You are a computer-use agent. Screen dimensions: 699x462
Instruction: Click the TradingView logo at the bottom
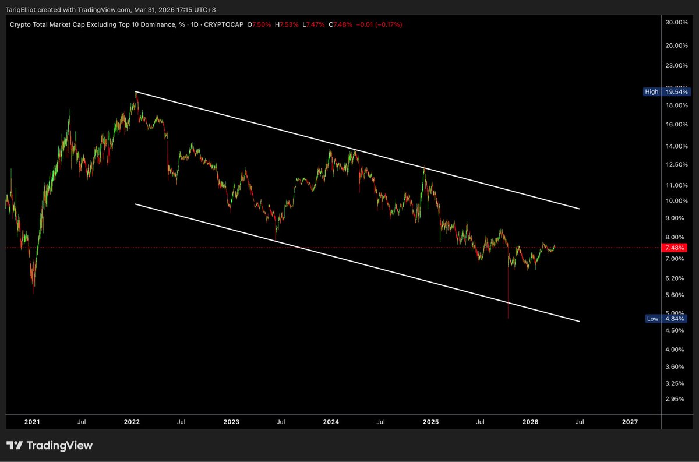(x=50, y=446)
